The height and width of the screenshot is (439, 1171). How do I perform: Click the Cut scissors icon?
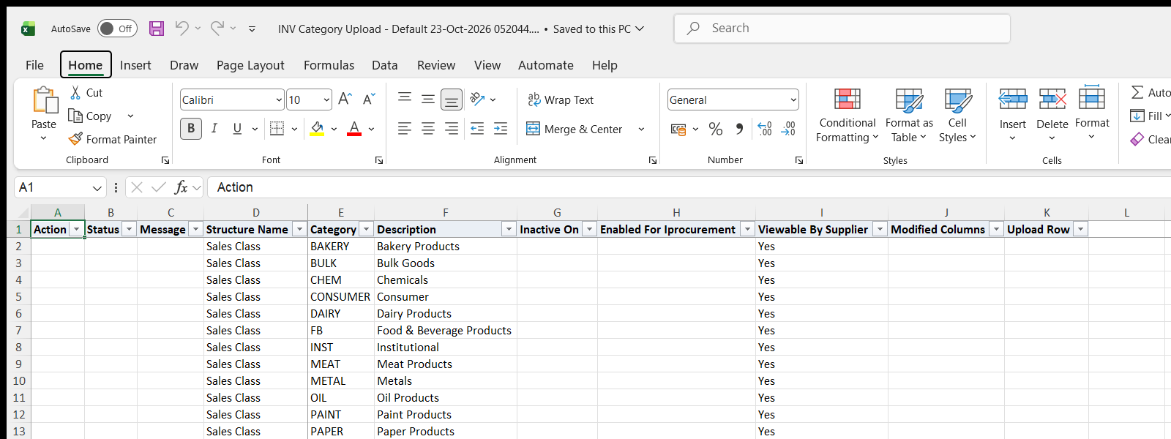[75, 93]
